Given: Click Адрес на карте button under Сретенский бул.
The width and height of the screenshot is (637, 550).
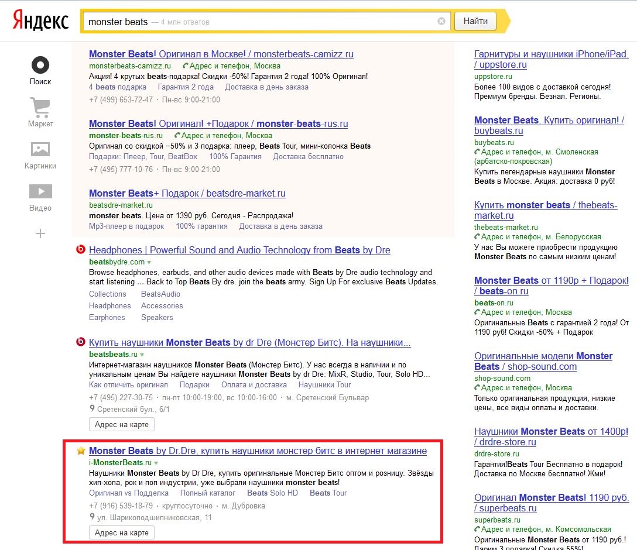Looking at the screenshot, I should [x=121, y=424].
